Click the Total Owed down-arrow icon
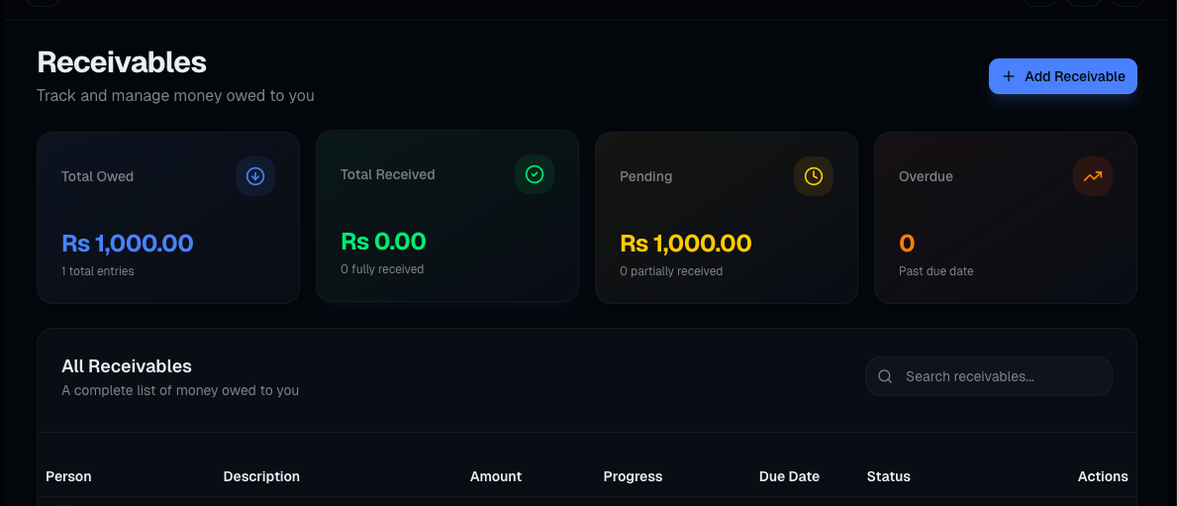 (x=255, y=176)
